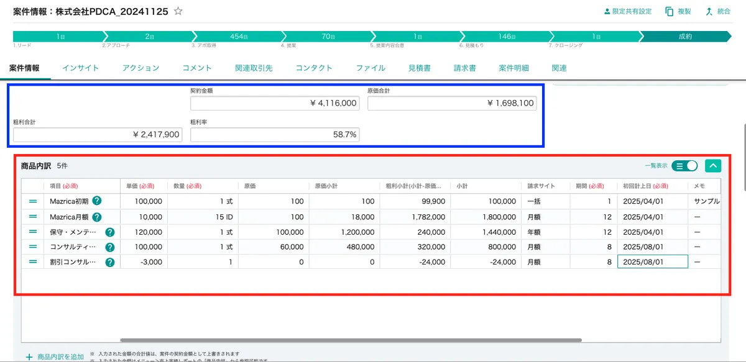
Task: Click the 複製 duplicate icon
Action: (670, 11)
